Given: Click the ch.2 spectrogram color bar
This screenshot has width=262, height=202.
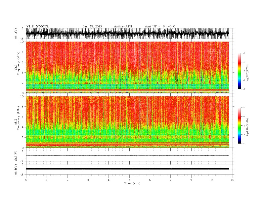Looking at the screenshot, I should 239,126.
